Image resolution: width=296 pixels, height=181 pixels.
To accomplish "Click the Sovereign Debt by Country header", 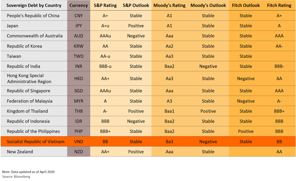I will [x=34, y=5].
